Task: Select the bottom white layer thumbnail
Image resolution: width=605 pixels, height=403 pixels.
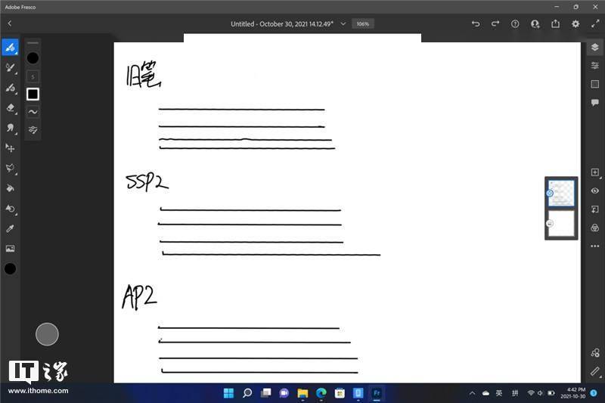Action: 561,223
